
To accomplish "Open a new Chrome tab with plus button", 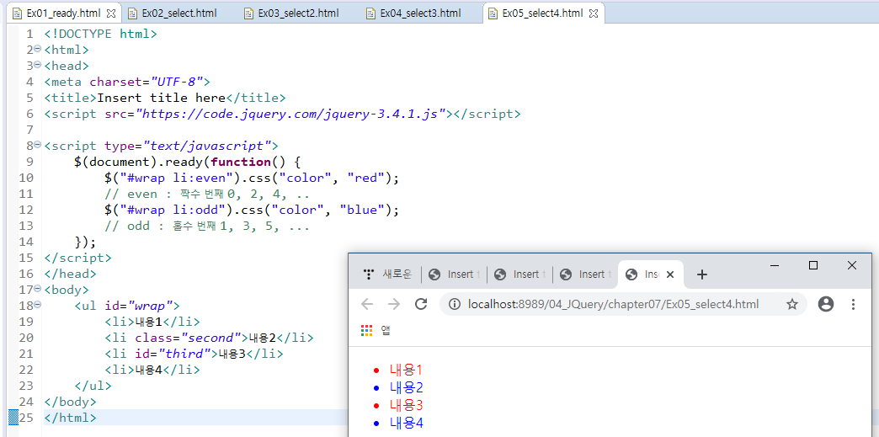I will tap(702, 274).
